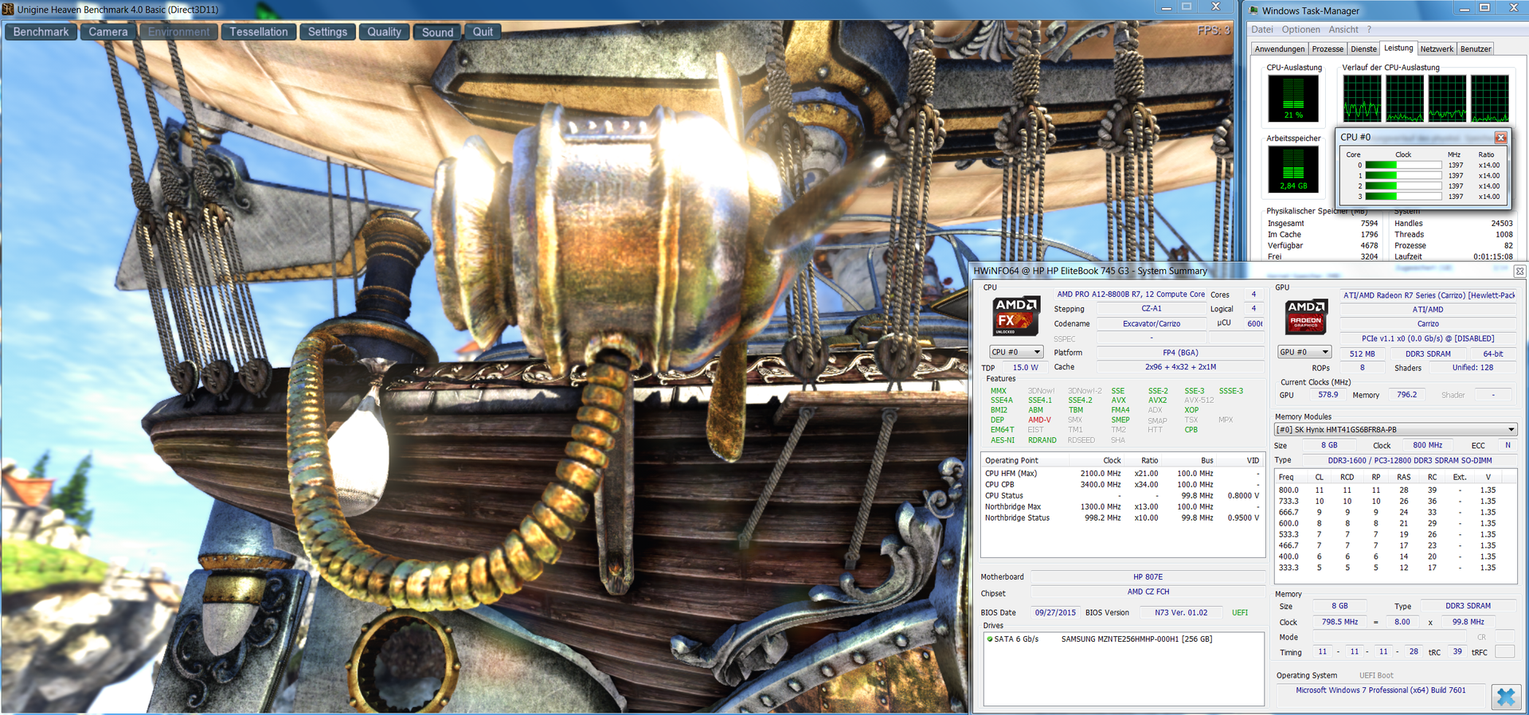This screenshot has width=1529, height=715.
Task: Open the Quality menu in Heaven
Action: [384, 32]
